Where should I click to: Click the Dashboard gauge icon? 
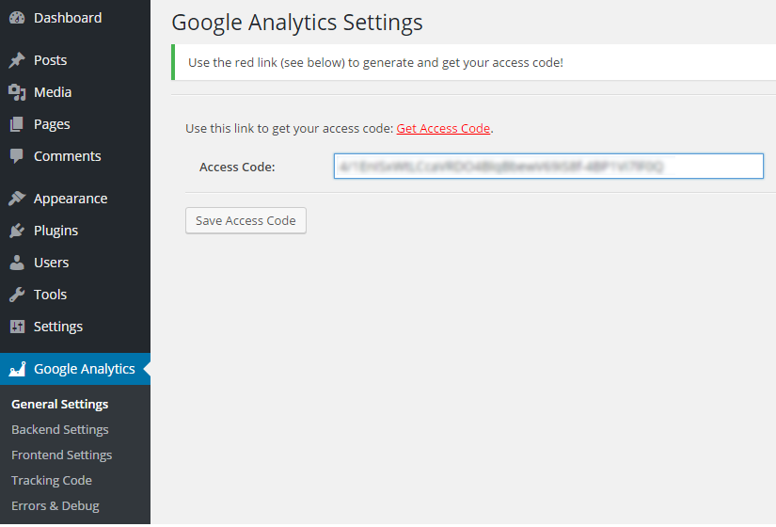click(x=17, y=18)
